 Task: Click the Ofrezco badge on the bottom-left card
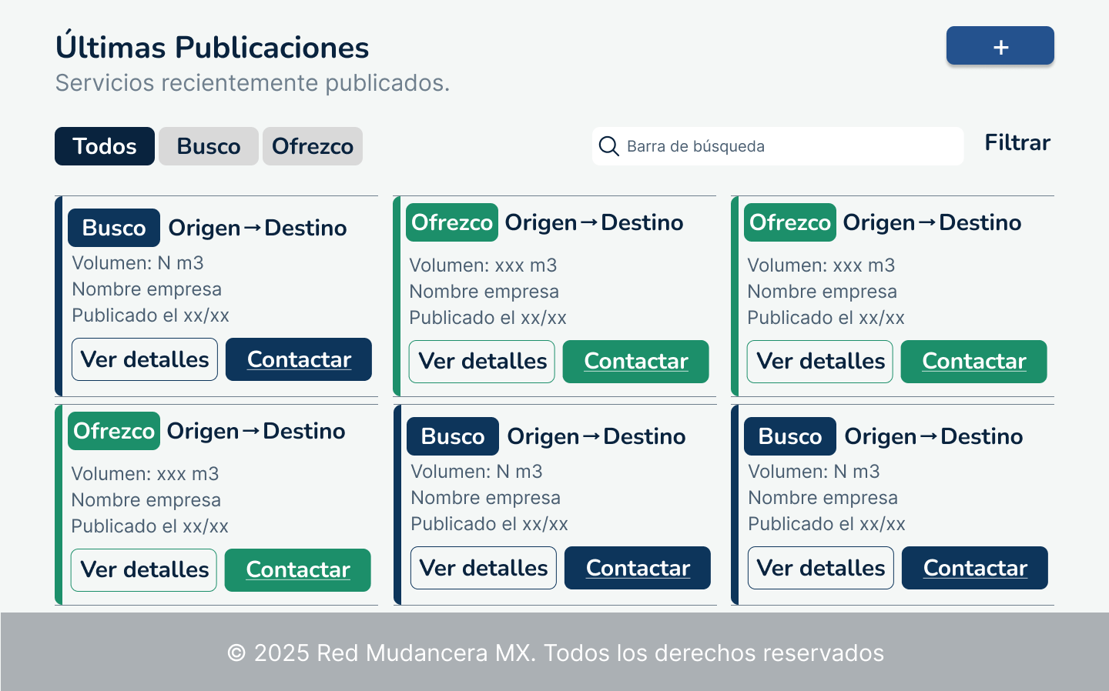point(113,431)
